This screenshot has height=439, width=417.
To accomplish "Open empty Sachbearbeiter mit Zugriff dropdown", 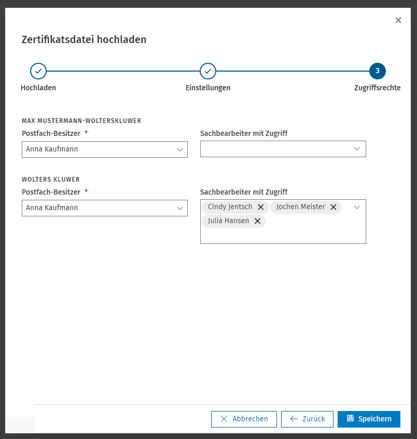I will [x=283, y=149].
